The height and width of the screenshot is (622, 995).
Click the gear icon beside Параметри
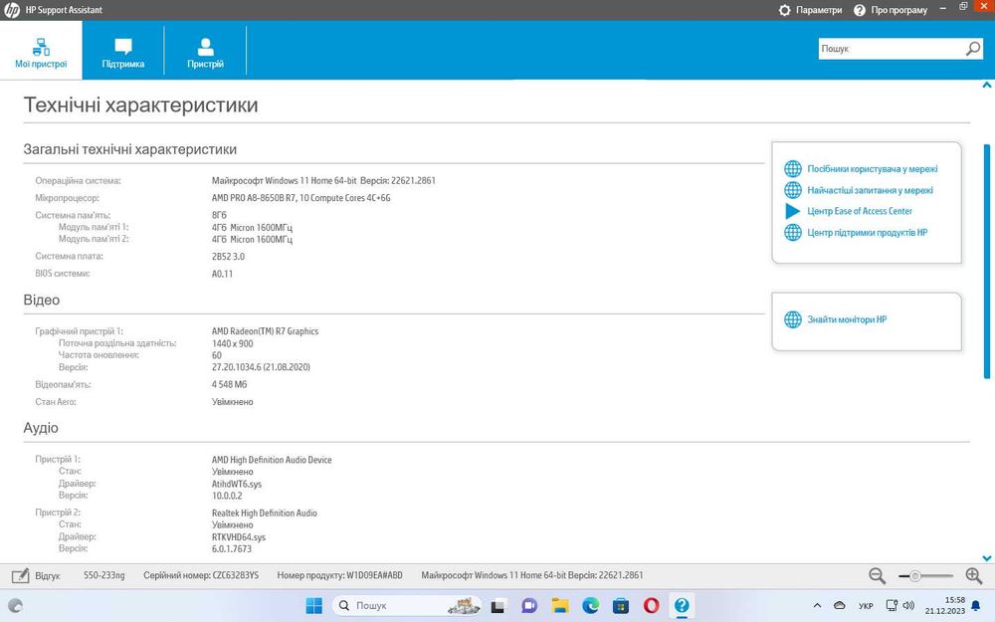coord(785,10)
